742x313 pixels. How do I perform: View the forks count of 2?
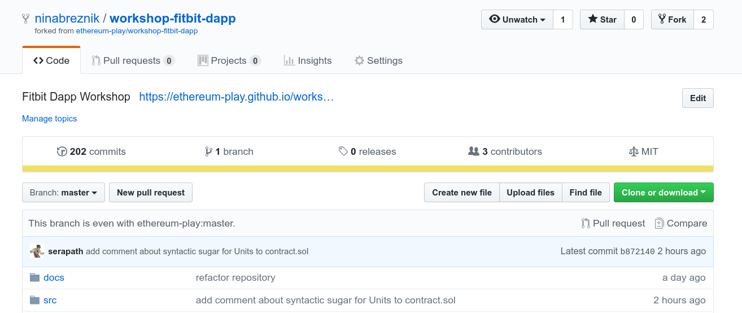[704, 20]
